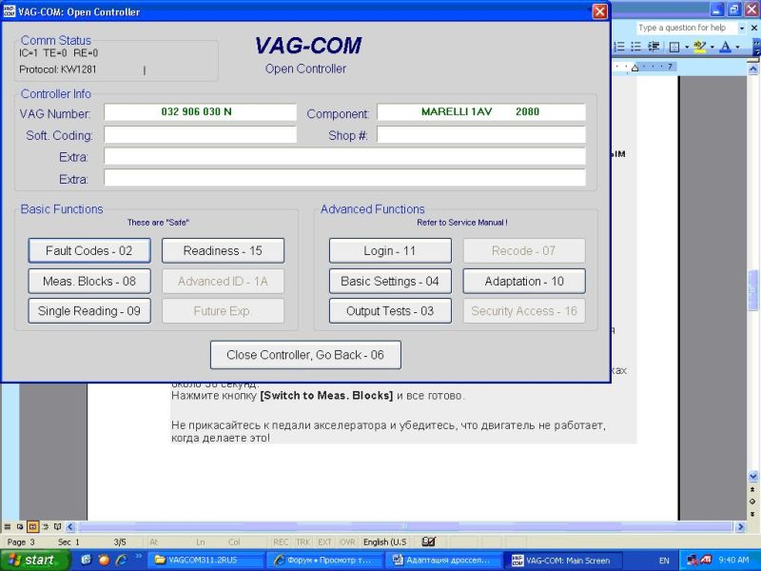Image resolution: width=761 pixels, height=571 pixels.
Task: Click the highlight color marker icon
Action: 699,47
